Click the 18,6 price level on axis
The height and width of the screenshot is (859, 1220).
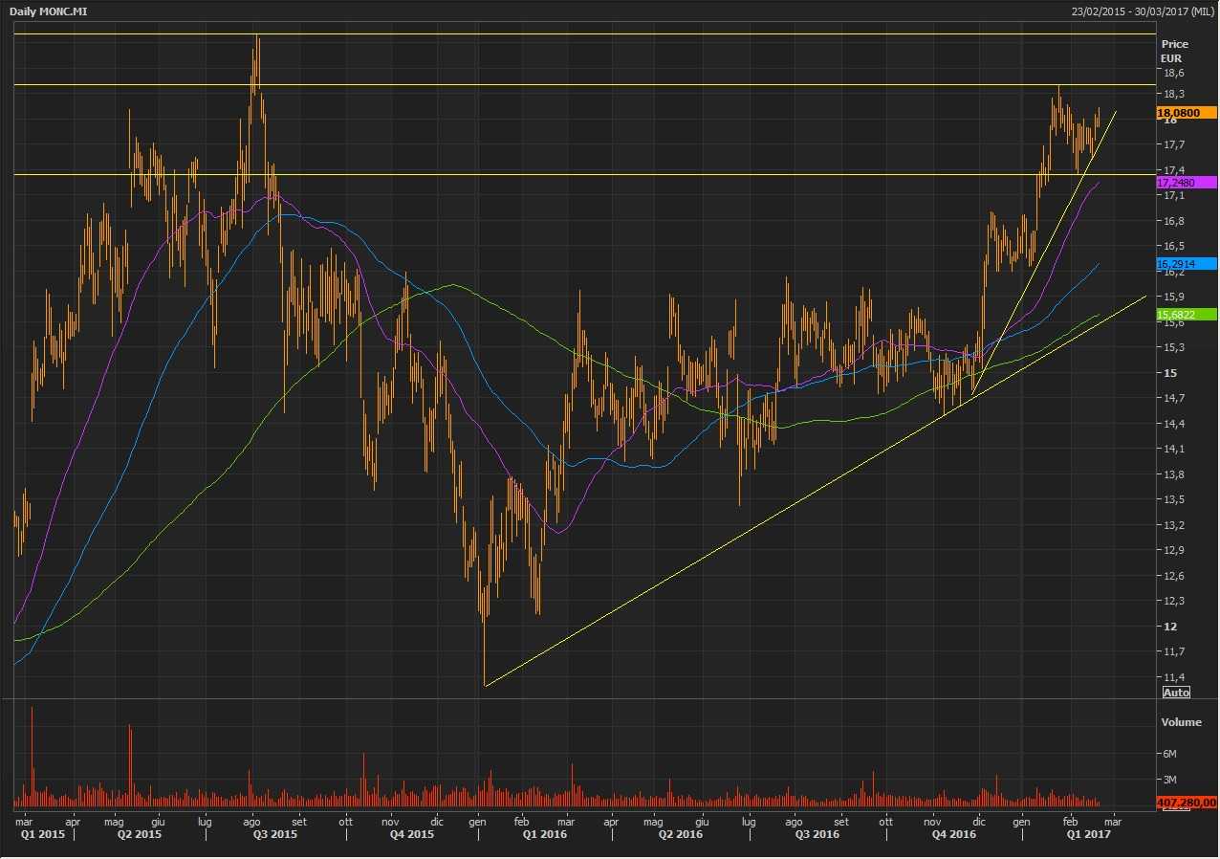tap(1174, 73)
